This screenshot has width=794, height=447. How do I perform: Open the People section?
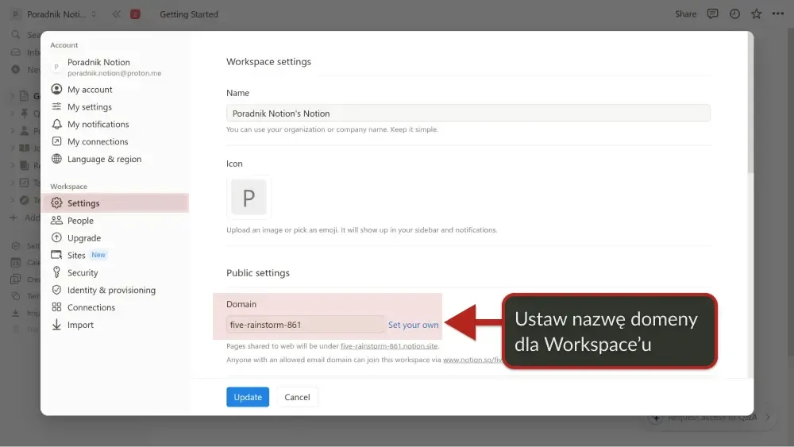click(x=80, y=221)
